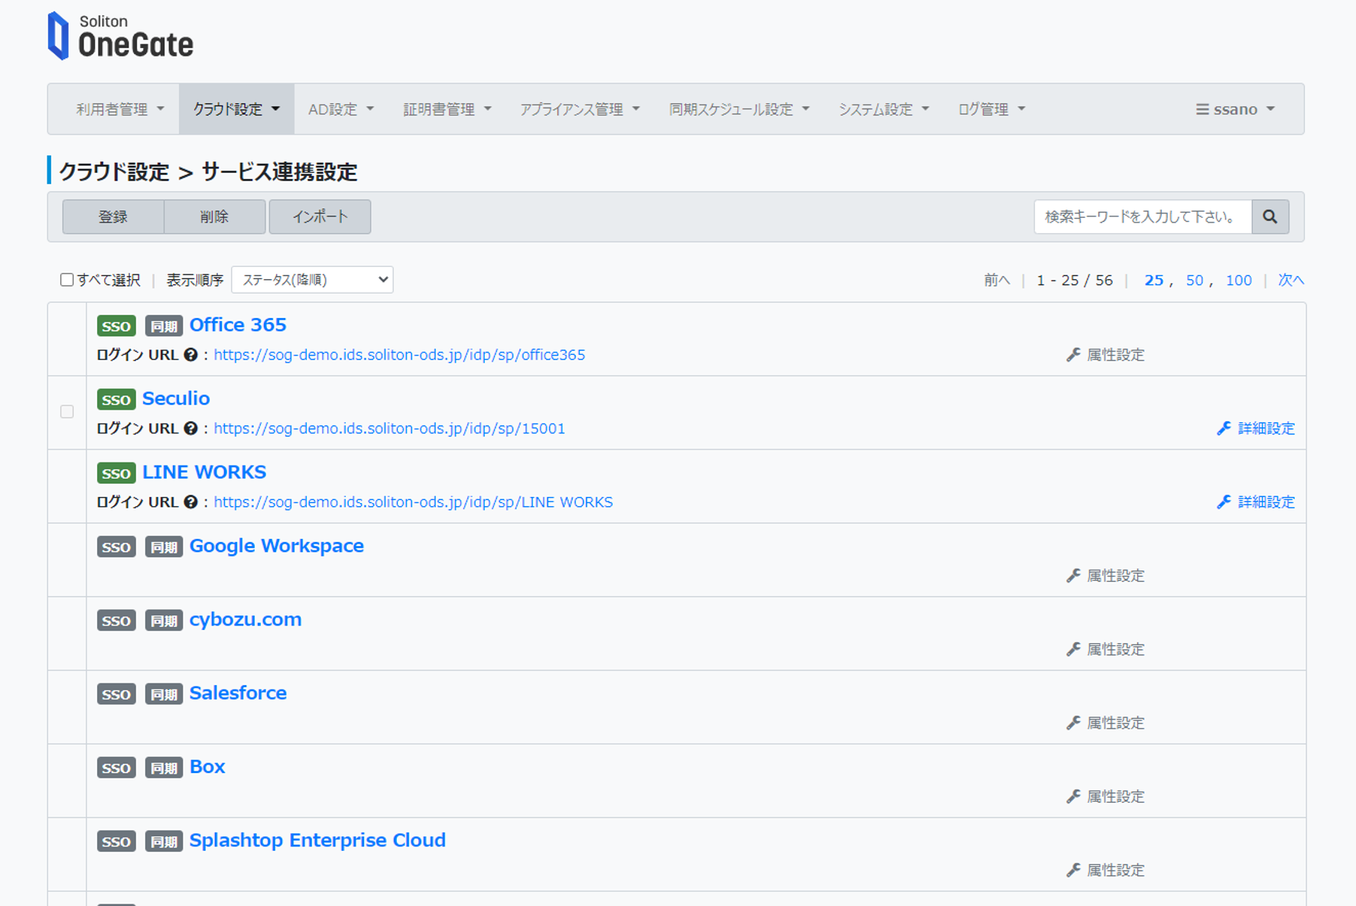1356x906 pixels.
Task: Click the 同期 badge on Google Workspace
Action: (x=163, y=546)
